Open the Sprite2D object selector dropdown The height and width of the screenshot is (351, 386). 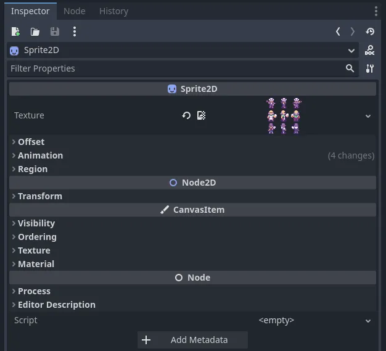(183, 50)
